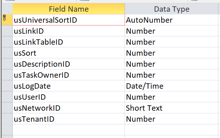This screenshot has height=138, width=220.
Task: Click the Field Name column header
Action: tap(69, 9)
